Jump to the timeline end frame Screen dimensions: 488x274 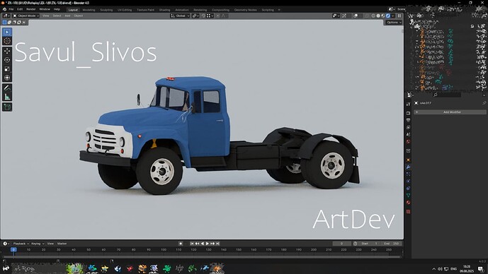coord(218,244)
